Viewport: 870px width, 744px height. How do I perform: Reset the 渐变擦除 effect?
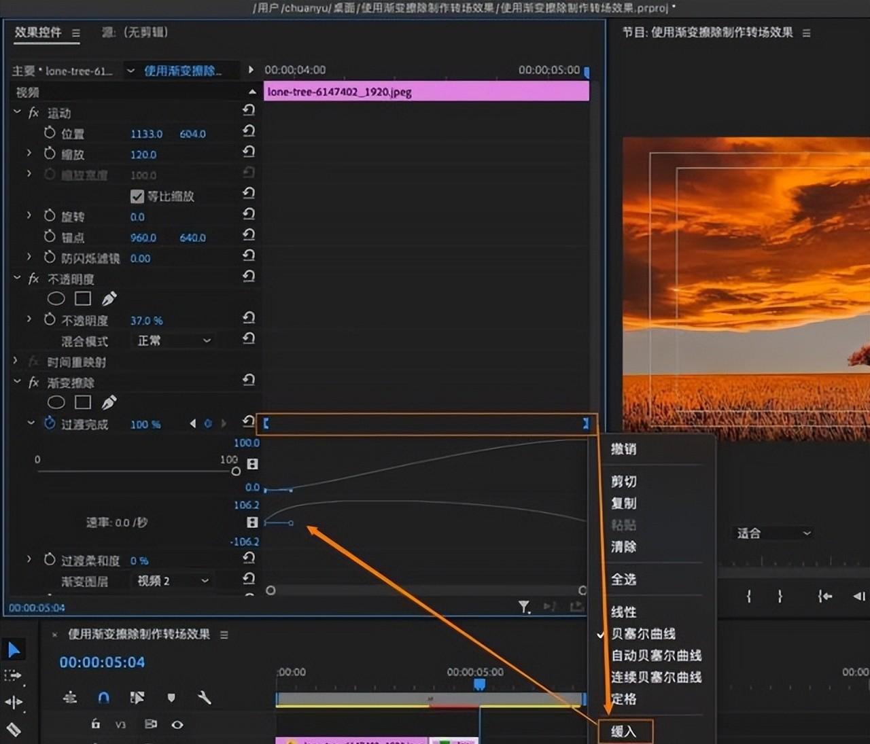(249, 380)
